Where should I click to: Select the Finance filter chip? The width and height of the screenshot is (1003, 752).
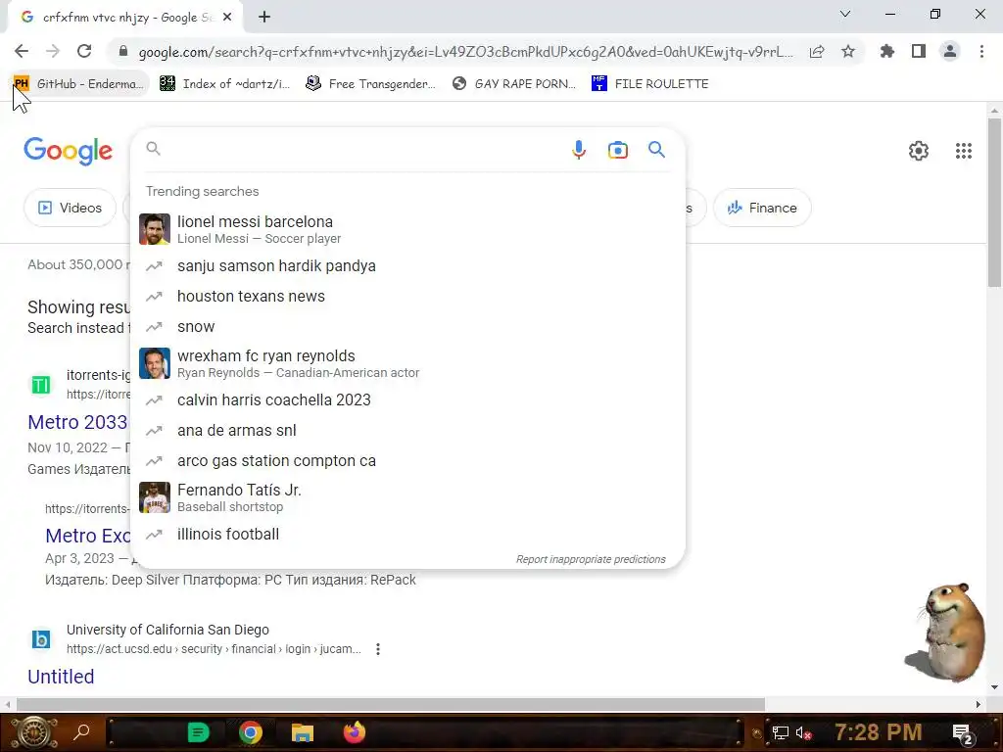point(762,208)
